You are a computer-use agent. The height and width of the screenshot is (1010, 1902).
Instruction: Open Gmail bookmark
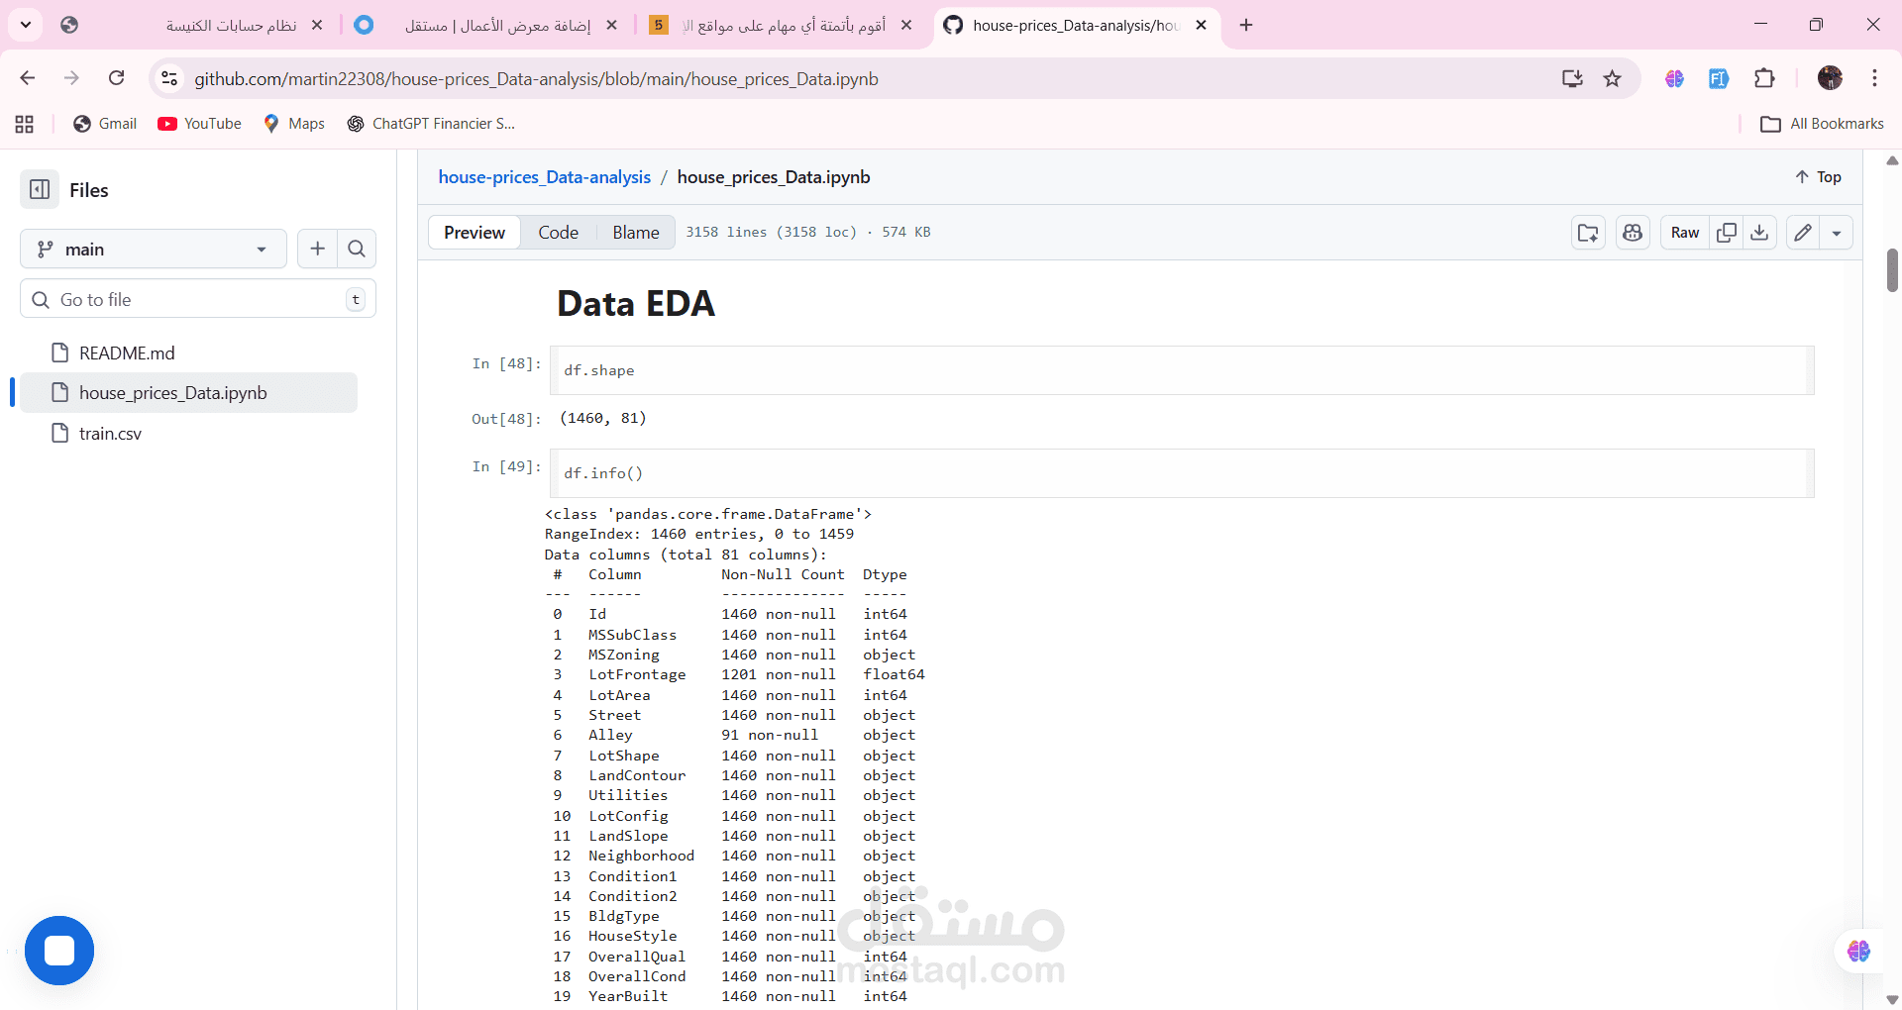[x=105, y=124]
